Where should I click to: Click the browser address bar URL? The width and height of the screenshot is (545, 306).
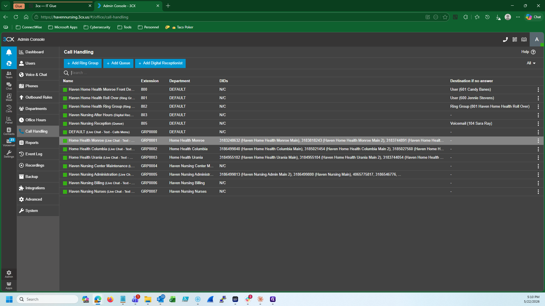(85, 17)
